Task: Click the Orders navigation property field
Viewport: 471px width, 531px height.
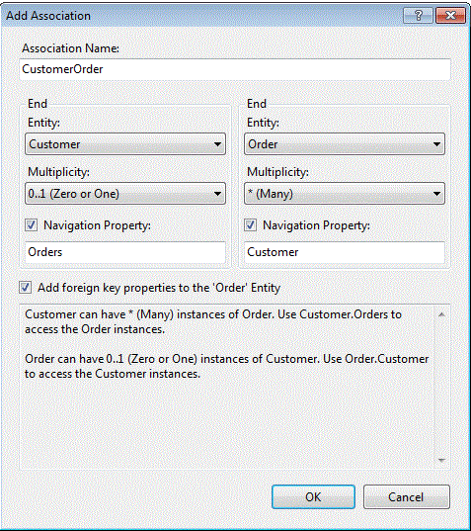Action: pyautogui.click(x=125, y=252)
